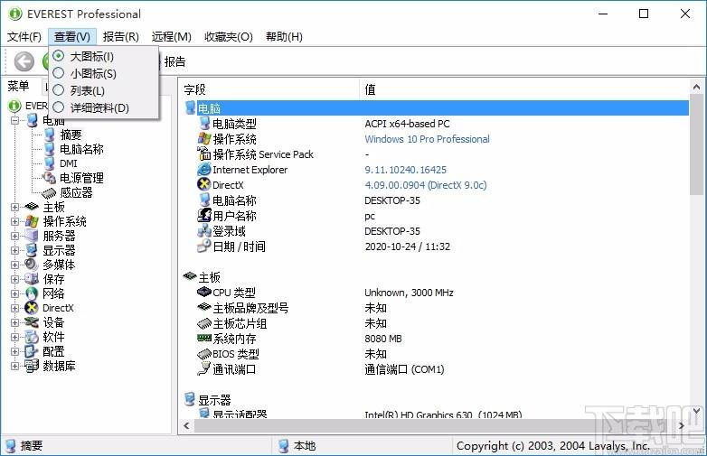This screenshot has height=456, width=707.
Task: Click the 主板 motherboard icon in tree
Action: point(32,207)
